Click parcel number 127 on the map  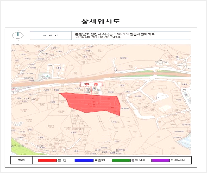pyautogui.click(x=157, y=98)
